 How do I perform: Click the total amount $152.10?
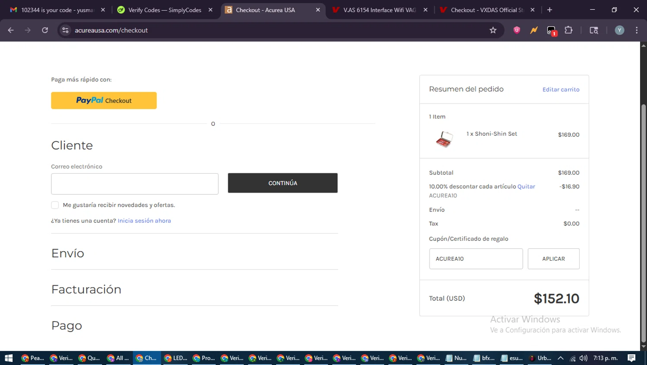click(556, 299)
